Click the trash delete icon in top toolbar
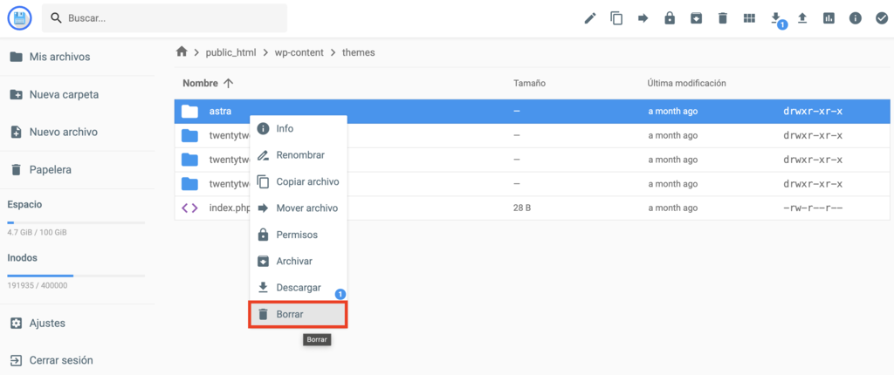Viewport: 894px width, 375px height. tap(723, 18)
